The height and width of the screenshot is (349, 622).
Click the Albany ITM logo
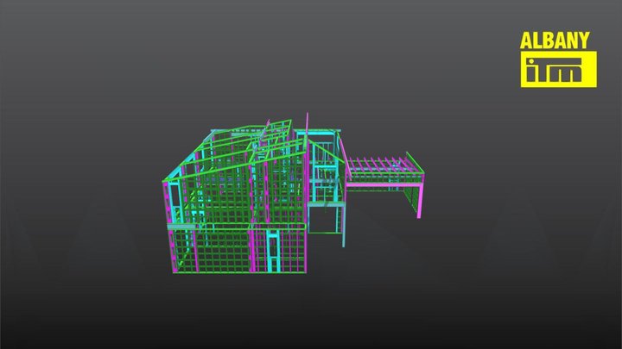(x=558, y=59)
